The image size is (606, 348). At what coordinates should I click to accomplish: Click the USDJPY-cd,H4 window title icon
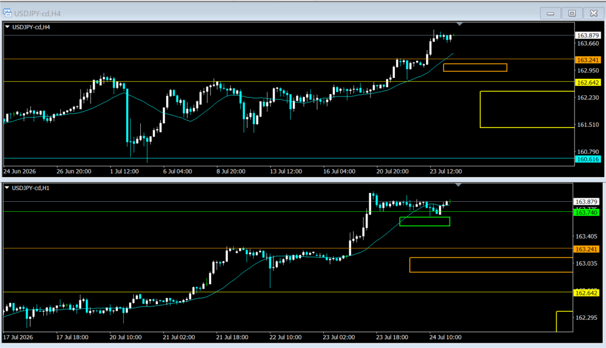(x=7, y=13)
